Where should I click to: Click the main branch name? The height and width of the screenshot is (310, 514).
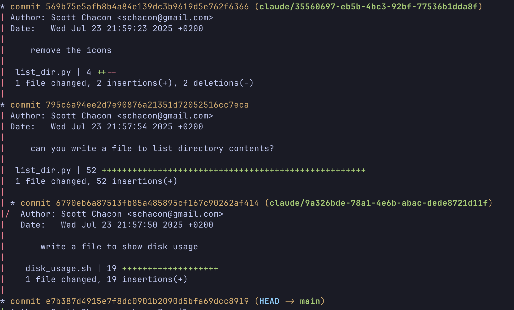pos(310,301)
